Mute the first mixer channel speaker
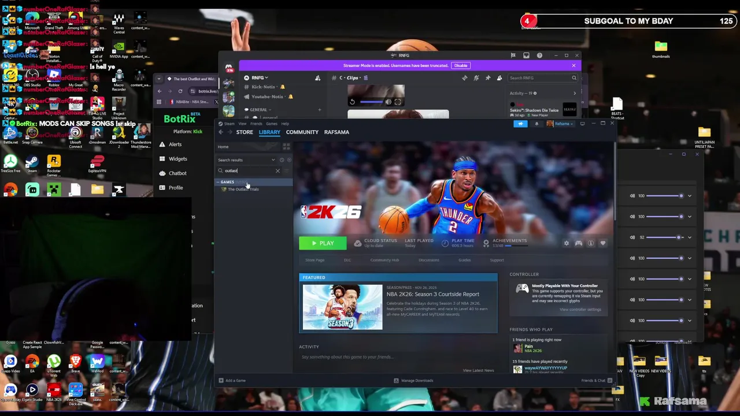The width and height of the screenshot is (740, 416). 632,196
